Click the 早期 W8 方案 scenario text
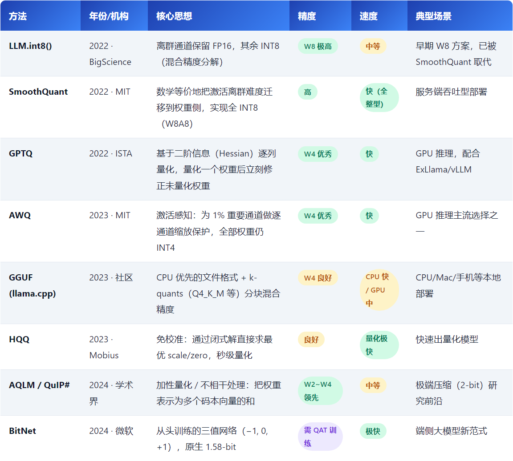 (456, 54)
